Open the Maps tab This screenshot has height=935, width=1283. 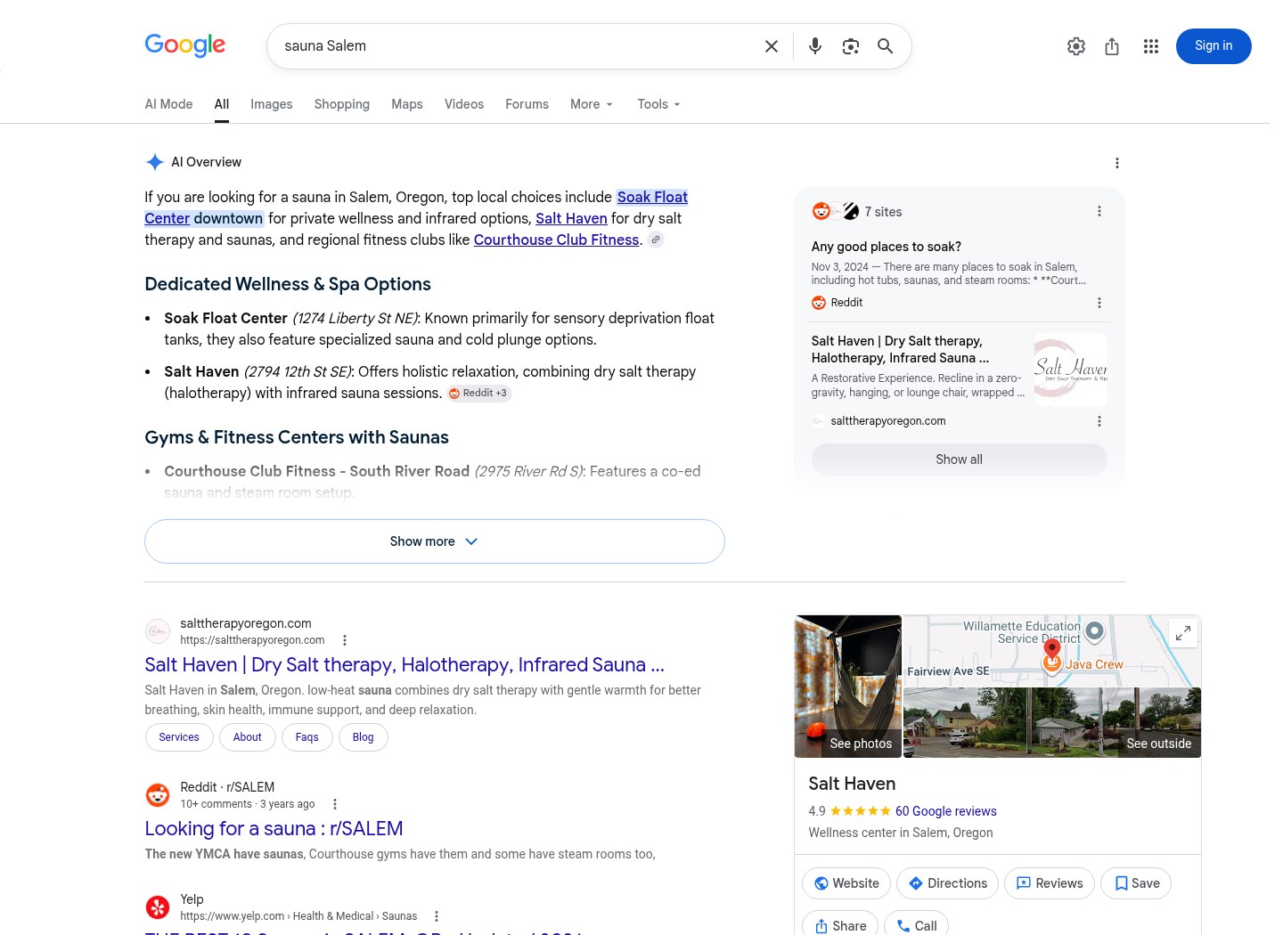coord(407,104)
